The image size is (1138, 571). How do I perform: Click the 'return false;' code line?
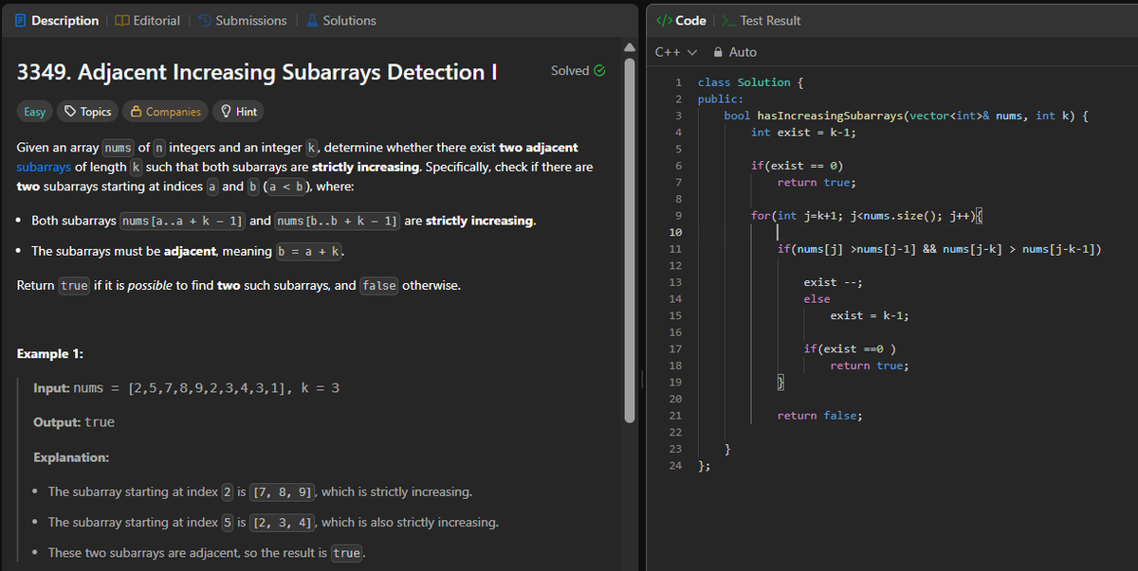[820, 416]
